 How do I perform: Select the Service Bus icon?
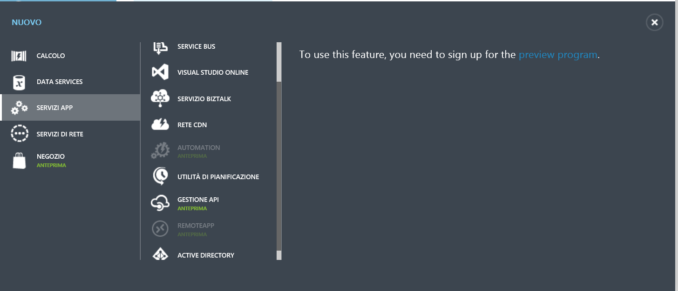160,48
